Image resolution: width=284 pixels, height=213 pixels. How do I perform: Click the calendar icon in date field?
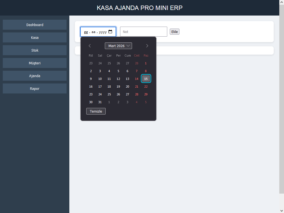pyautogui.click(x=110, y=32)
